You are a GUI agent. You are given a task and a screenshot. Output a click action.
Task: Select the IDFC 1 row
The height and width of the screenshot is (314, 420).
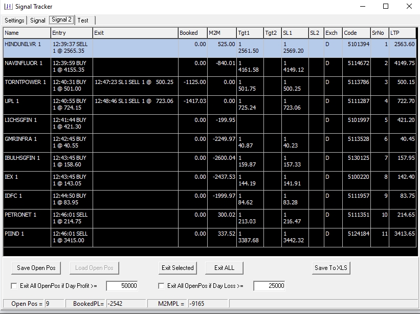[210, 200]
